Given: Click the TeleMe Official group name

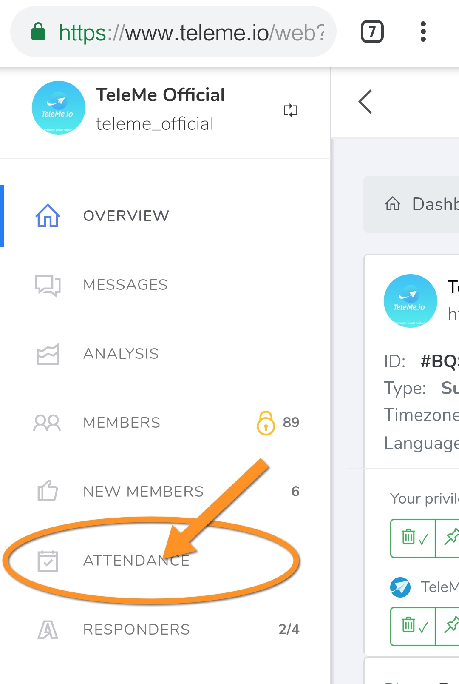Looking at the screenshot, I should [160, 95].
